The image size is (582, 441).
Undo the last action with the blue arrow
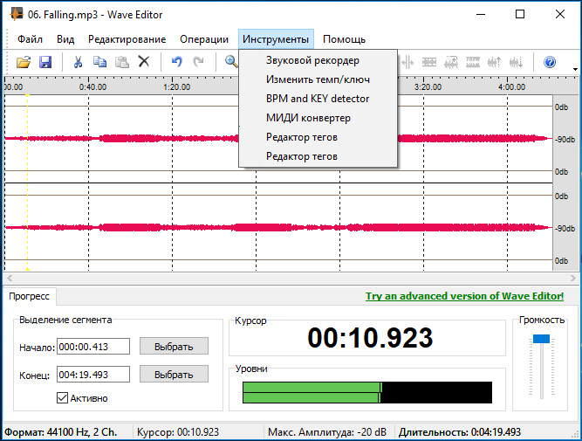(x=176, y=62)
